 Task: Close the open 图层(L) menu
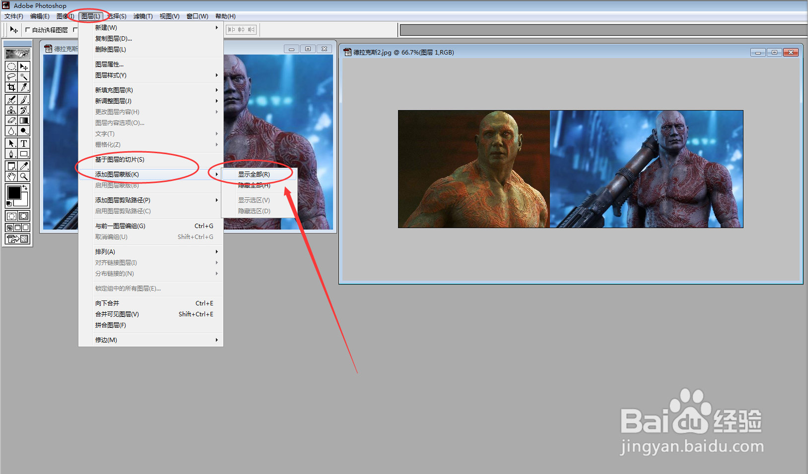point(91,16)
